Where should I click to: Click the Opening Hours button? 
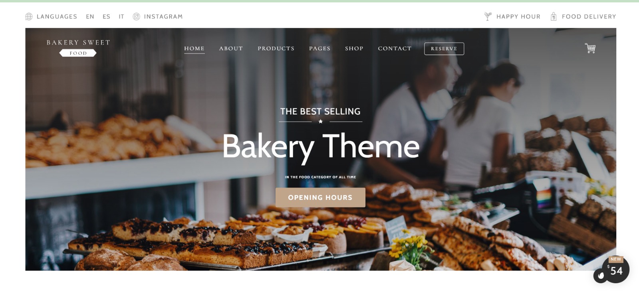[x=320, y=197]
